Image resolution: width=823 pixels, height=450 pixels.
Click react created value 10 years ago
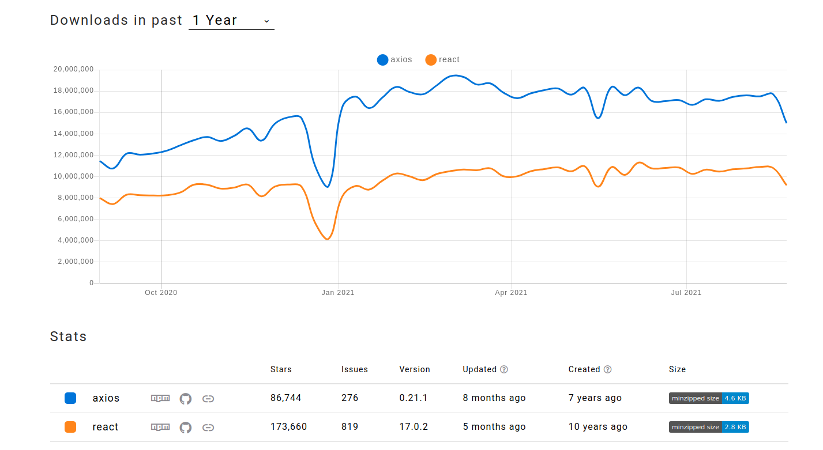(598, 427)
